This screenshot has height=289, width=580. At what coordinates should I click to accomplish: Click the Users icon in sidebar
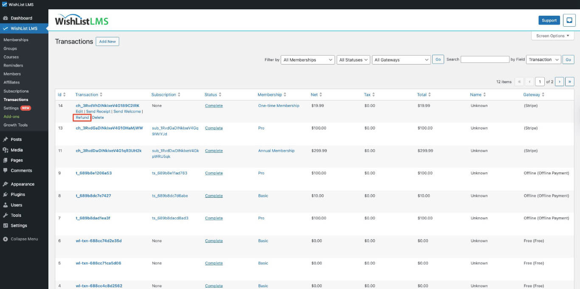point(5,205)
